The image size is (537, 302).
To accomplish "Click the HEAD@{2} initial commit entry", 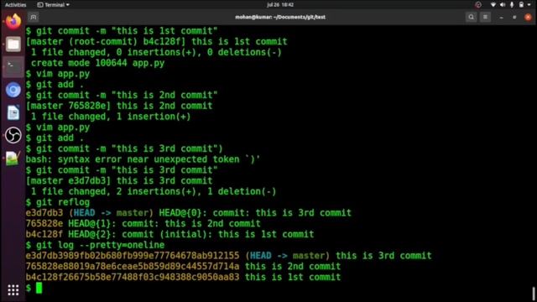I will click(169, 234).
